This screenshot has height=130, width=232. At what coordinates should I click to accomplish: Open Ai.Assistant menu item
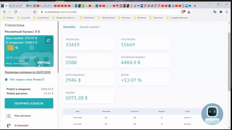pyautogui.click(x=21, y=125)
